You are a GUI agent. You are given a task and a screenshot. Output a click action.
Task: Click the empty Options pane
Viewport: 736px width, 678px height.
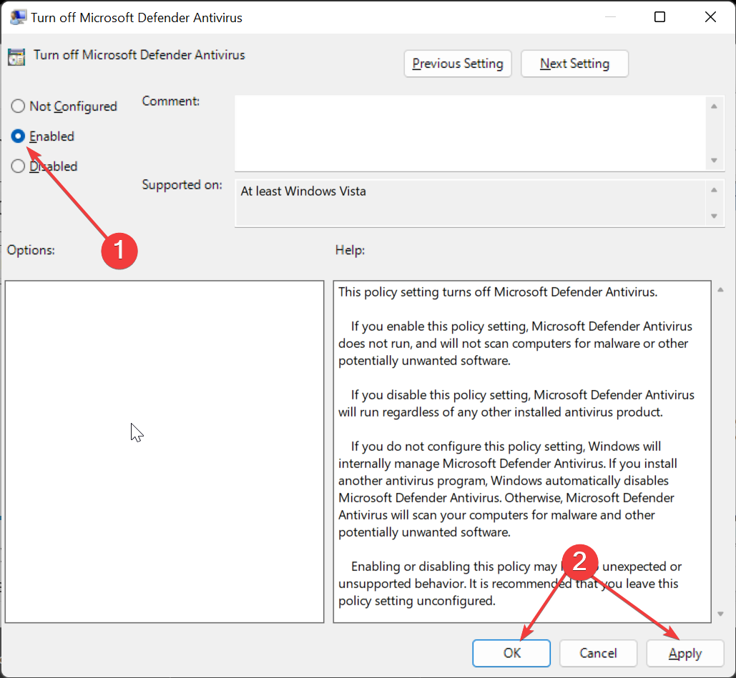[x=165, y=452]
